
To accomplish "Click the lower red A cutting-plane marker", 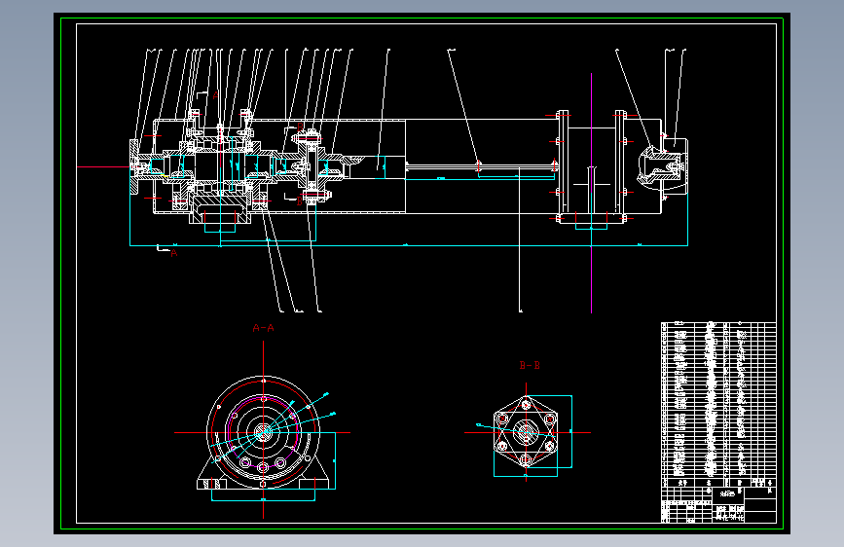I will pos(174,253).
